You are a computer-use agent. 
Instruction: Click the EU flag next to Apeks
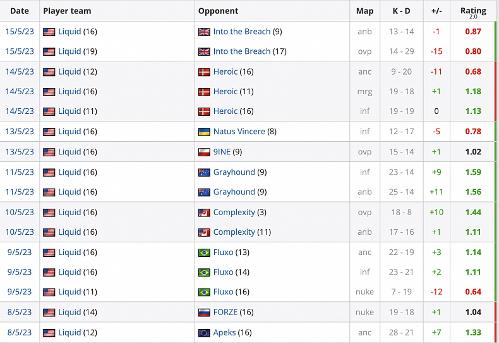(x=204, y=332)
